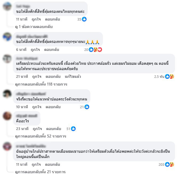The height and width of the screenshot is (174, 182).
Task: Reply to the comment about ปราสาทตาเมือนธม
Action: [52, 164]
